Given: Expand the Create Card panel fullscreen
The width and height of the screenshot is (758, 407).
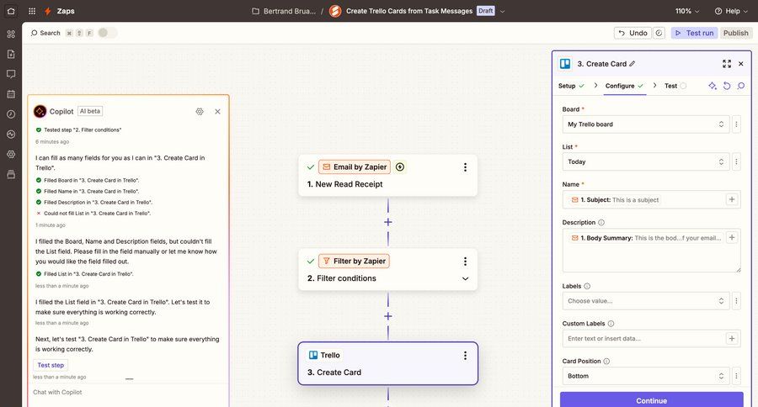Looking at the screenshot, I should 727,64.
